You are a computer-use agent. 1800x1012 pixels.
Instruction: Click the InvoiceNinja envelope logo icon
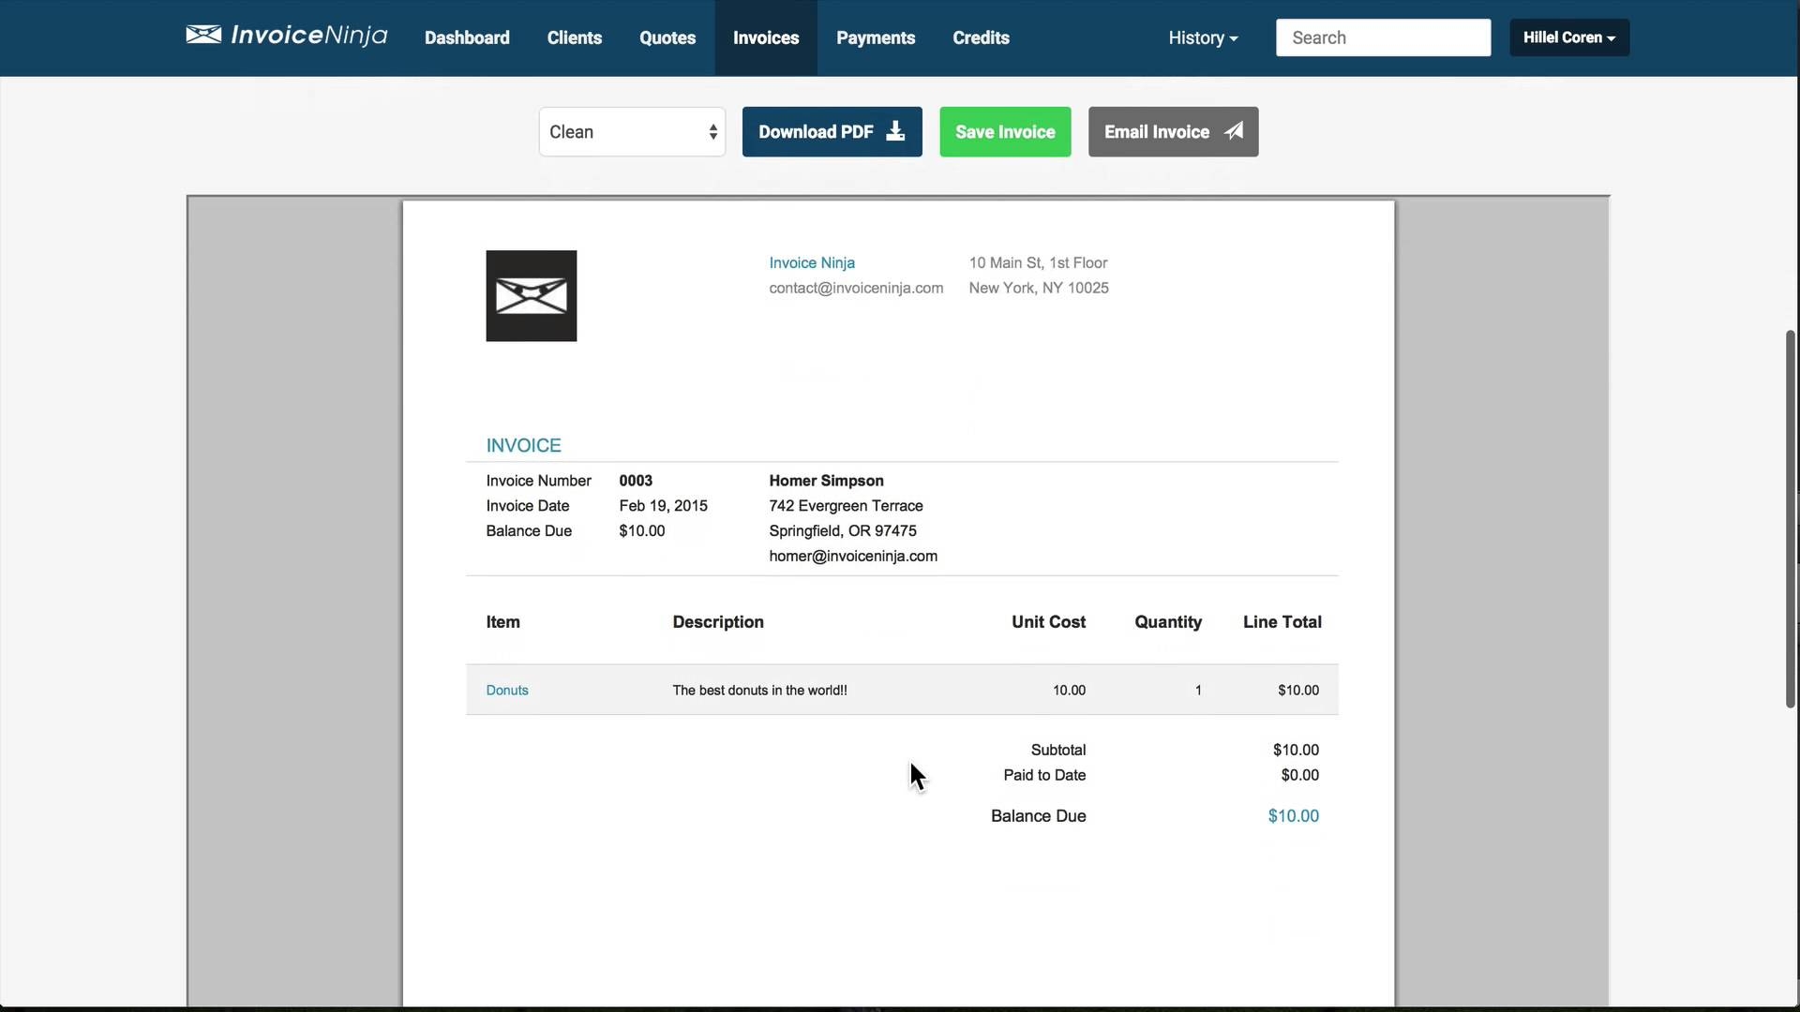(204, 36)
